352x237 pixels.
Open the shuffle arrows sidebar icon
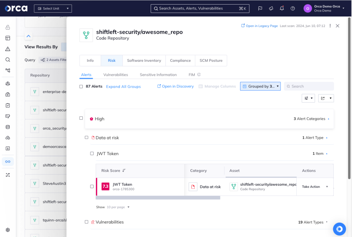coord(8,175)
